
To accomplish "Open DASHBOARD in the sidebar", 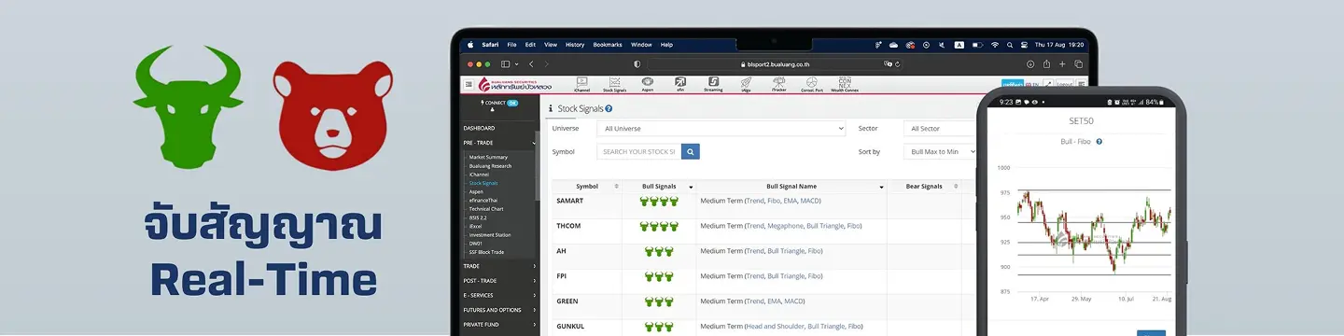I will pos(479,128).
